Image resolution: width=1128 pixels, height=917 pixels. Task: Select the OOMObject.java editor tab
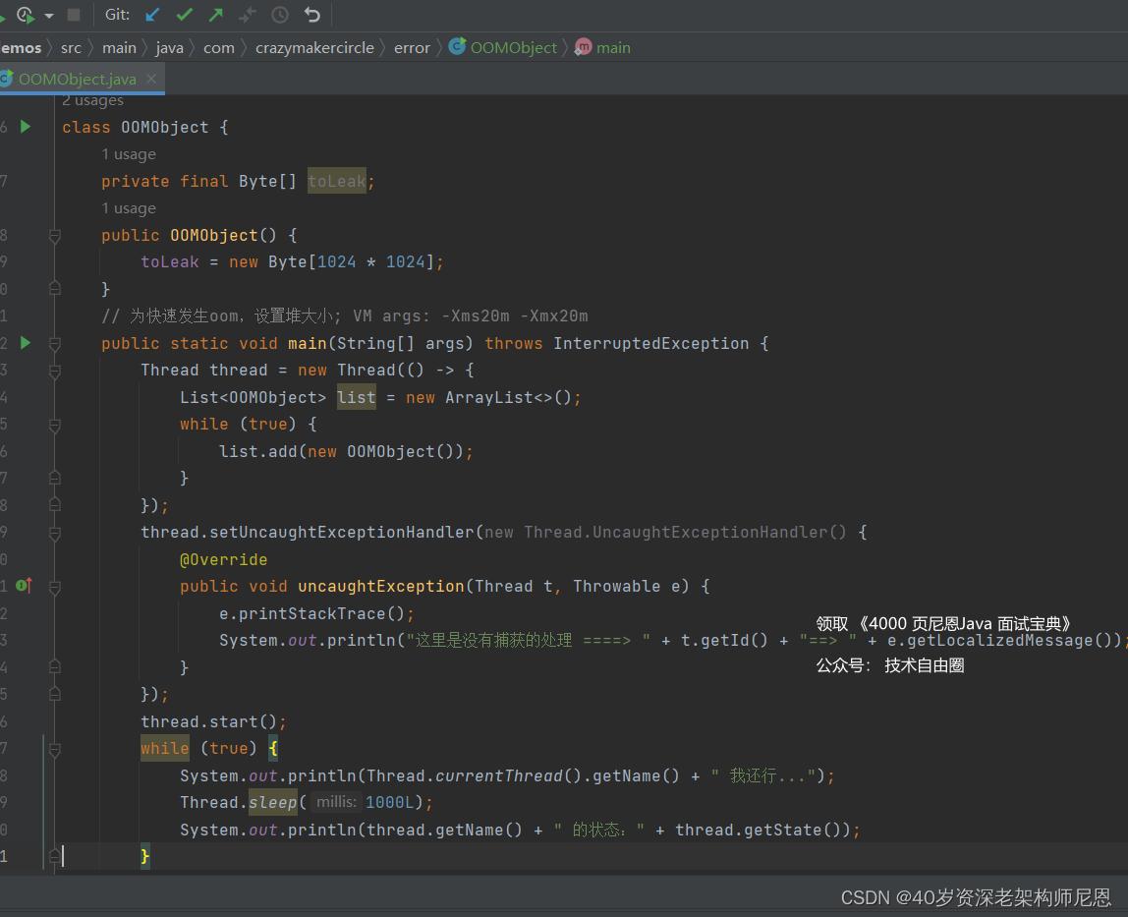tap(77, 79)
